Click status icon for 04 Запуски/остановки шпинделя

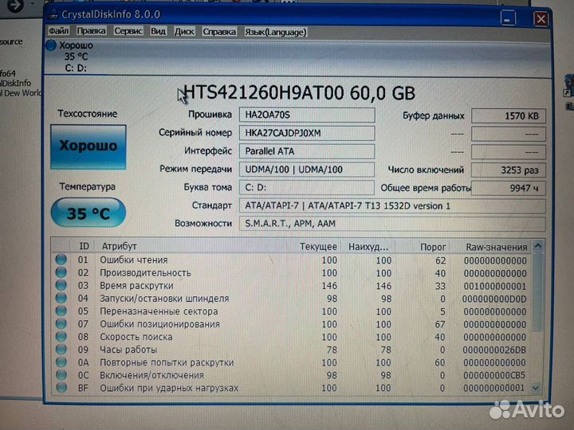tap(61, 298)
